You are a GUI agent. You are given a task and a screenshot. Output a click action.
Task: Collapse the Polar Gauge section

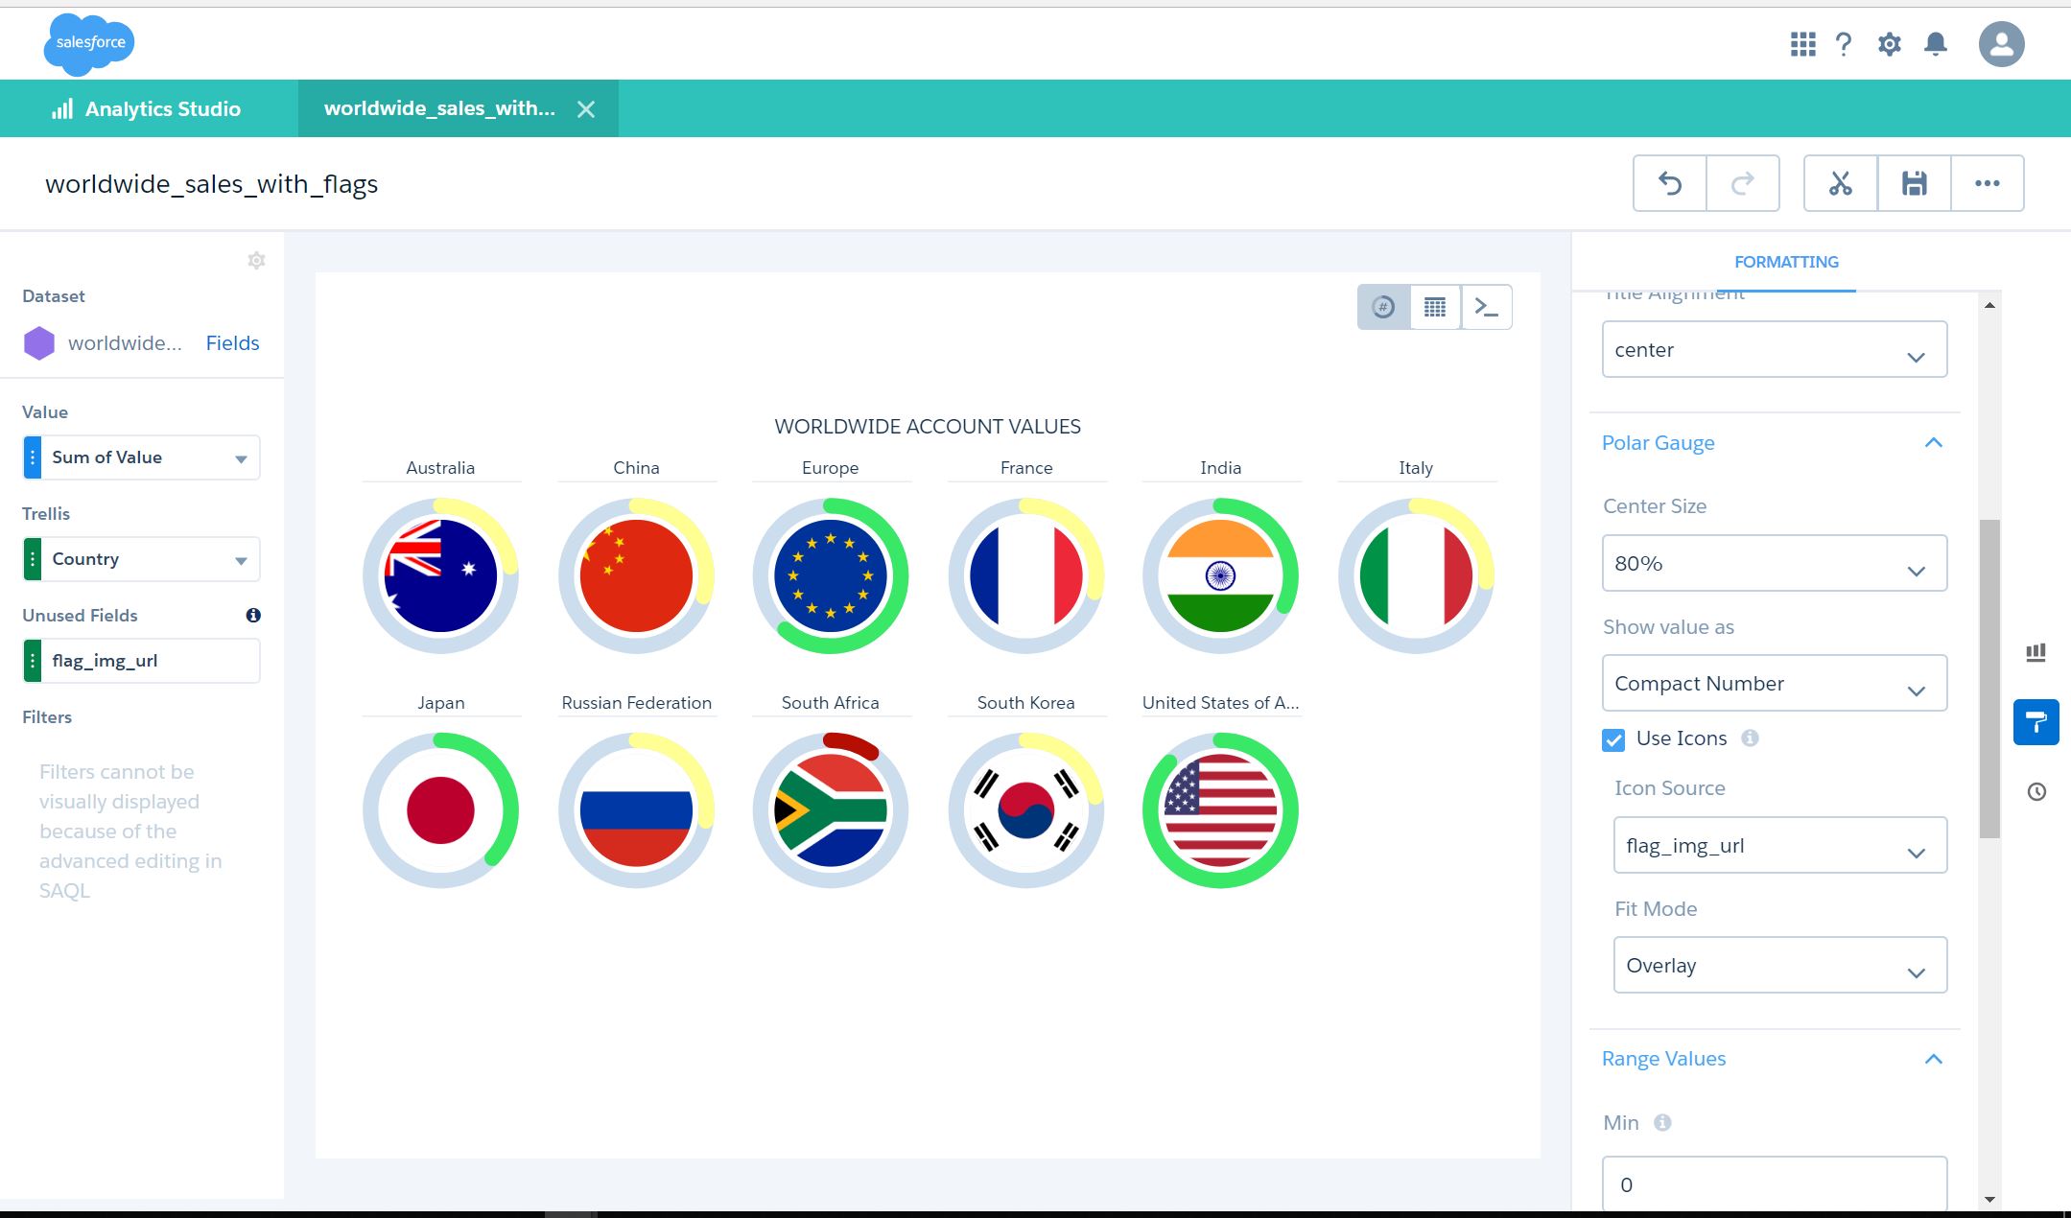pyautogui.click(x=1933, y=443)
